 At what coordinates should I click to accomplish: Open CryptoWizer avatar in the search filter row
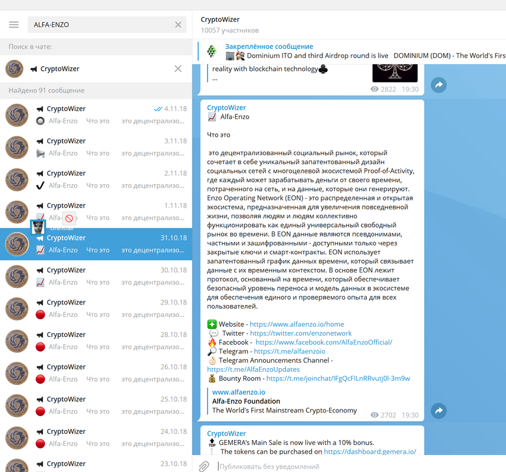15,68
